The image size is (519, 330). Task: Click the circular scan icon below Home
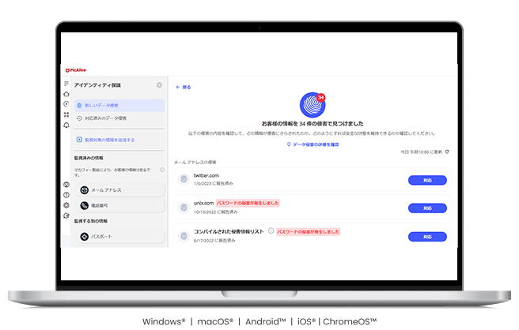[66, 104]
